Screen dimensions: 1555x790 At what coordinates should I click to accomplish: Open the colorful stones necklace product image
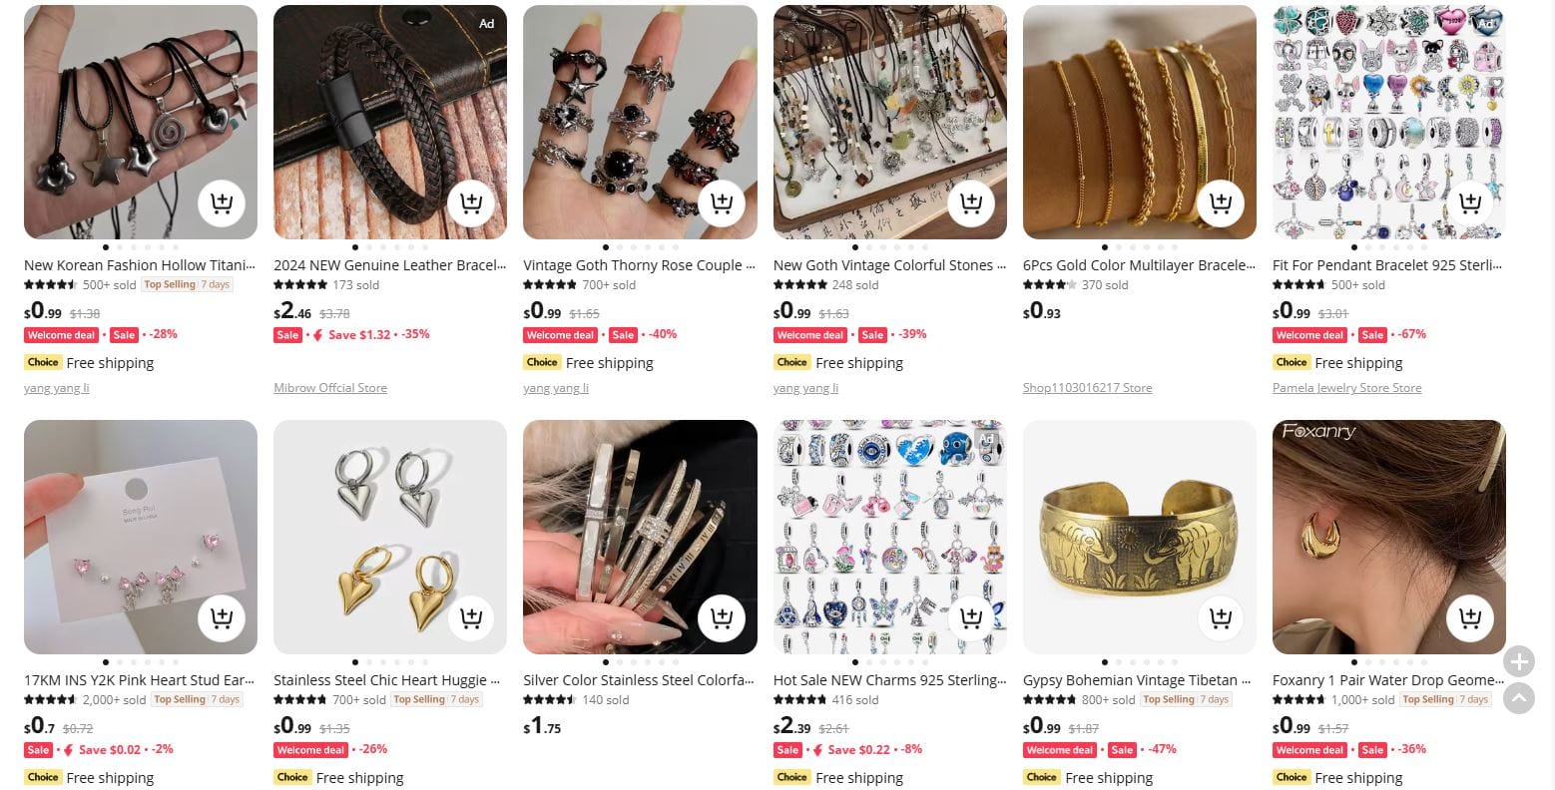[889, 122]
